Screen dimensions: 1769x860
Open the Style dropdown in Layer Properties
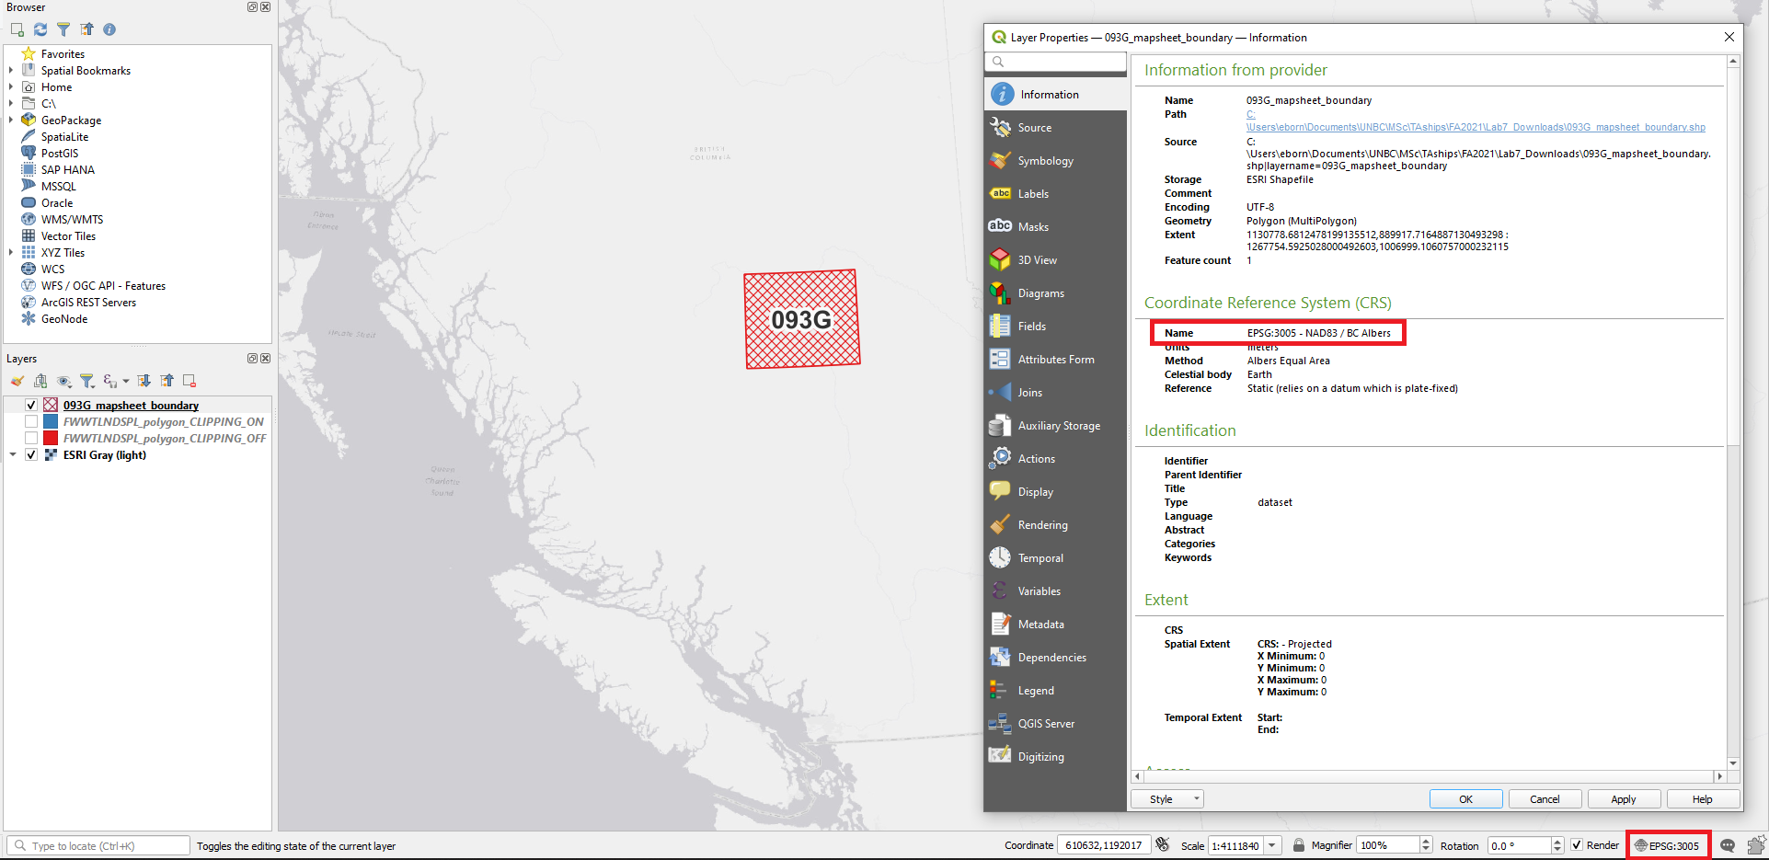(x=1166, y=798)
